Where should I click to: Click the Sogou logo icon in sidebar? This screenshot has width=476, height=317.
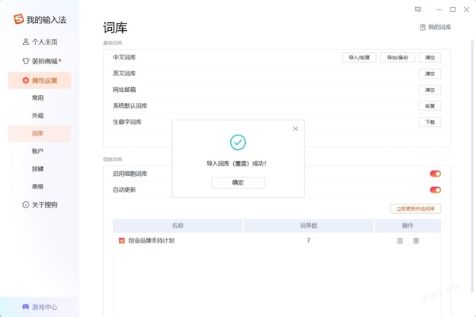tap(18, 19)
